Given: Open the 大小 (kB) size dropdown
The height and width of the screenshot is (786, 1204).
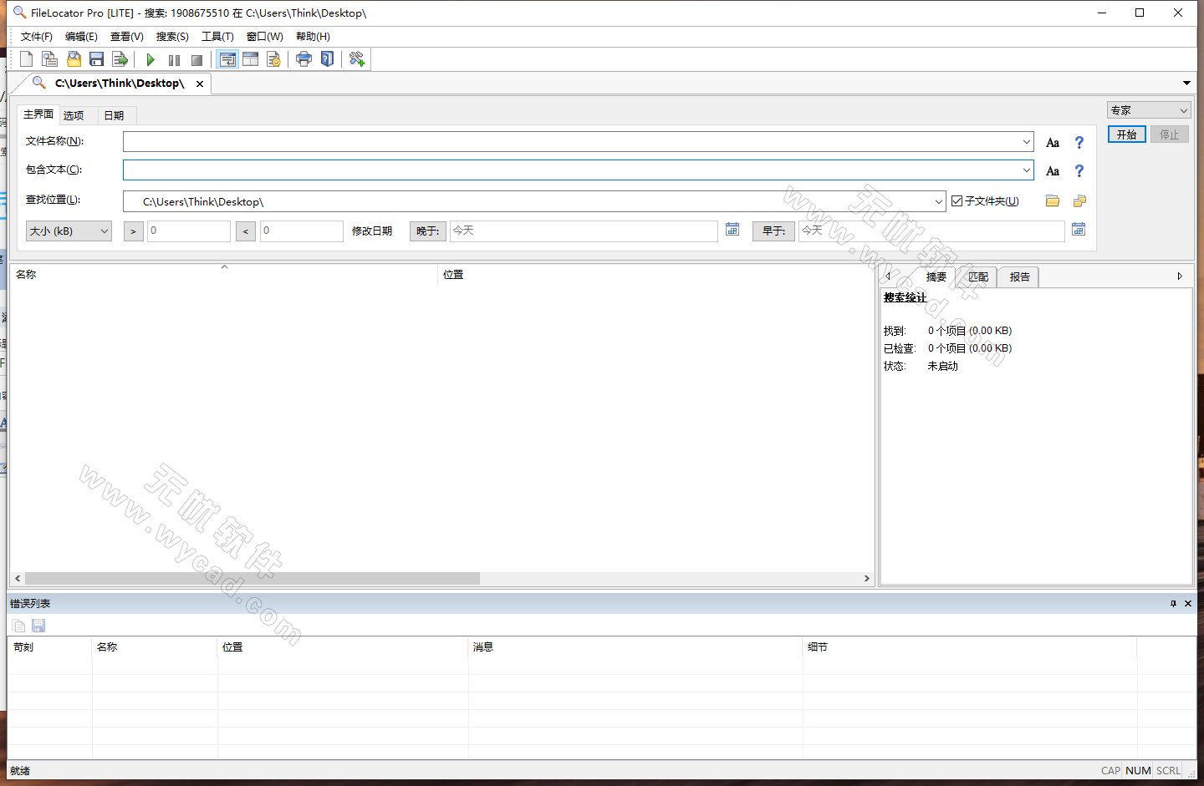Looking at the screenshot, I should click(69, 231).
